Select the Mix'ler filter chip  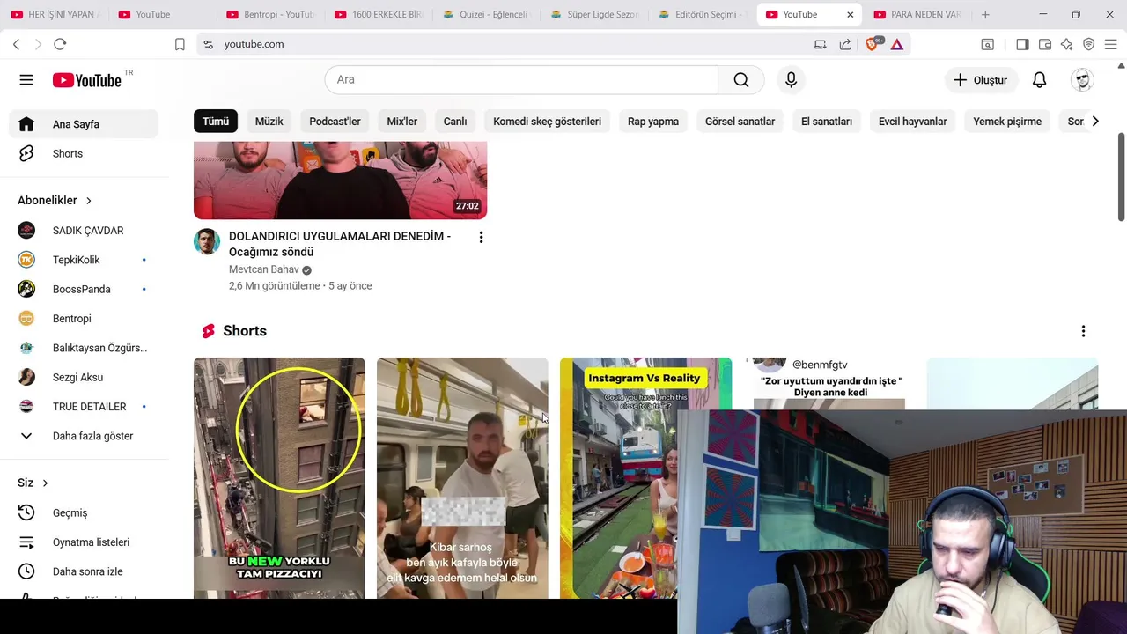pyautogui.click(x=401, y=122)
